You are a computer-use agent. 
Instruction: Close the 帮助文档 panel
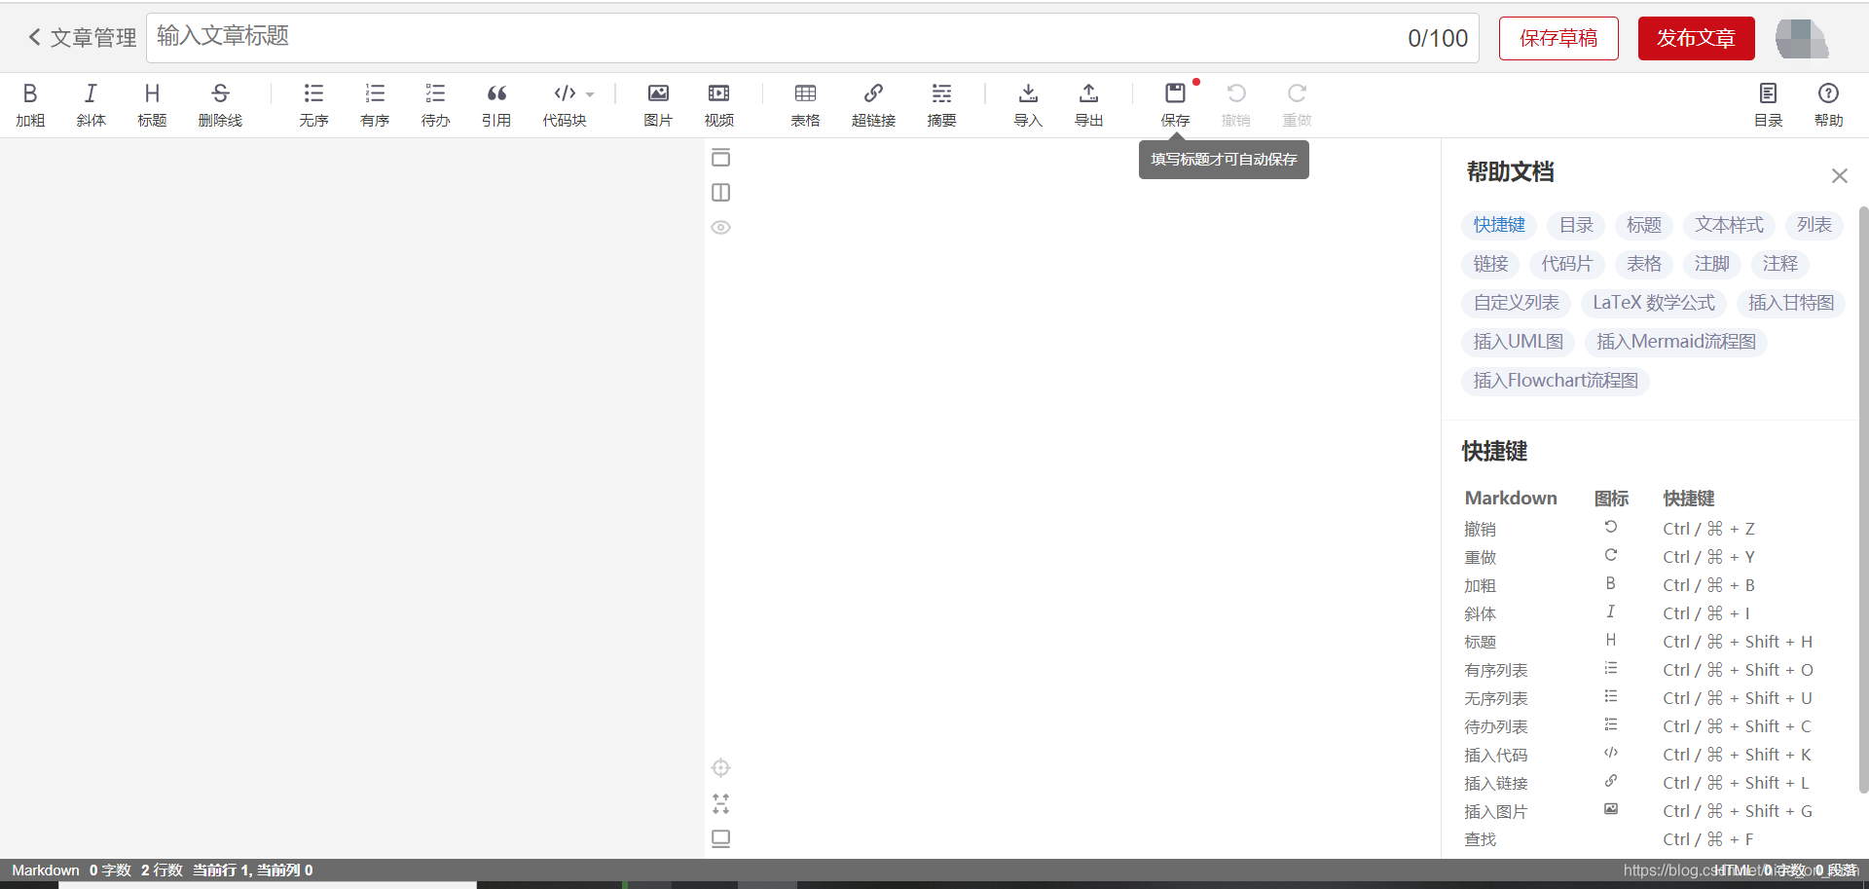coord(1839,175)
